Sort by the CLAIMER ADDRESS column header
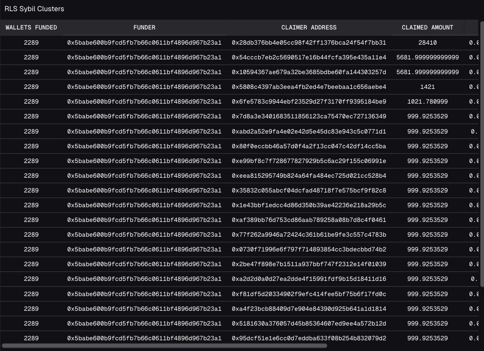This screenshot has height=351, width=484. 309,27
